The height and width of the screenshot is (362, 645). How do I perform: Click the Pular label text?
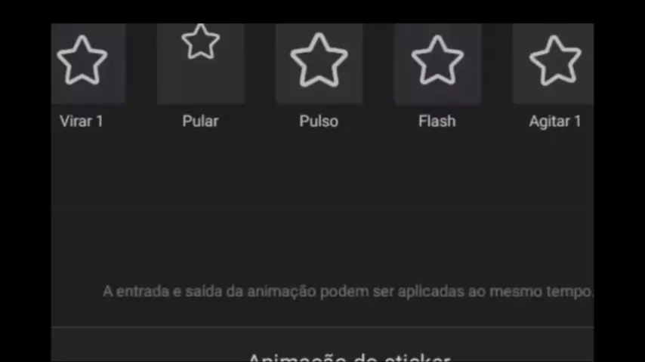[x=200, y=121]
